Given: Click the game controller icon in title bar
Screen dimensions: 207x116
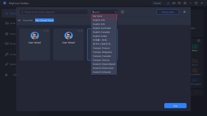Looking at the screenshot, I should point(174,3).
